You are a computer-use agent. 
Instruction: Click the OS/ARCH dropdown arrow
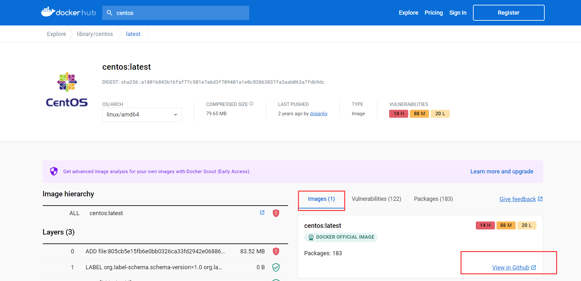click(175, 115)
